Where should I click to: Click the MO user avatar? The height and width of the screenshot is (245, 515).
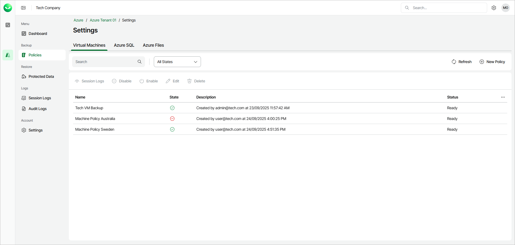(x=505, y=8)
